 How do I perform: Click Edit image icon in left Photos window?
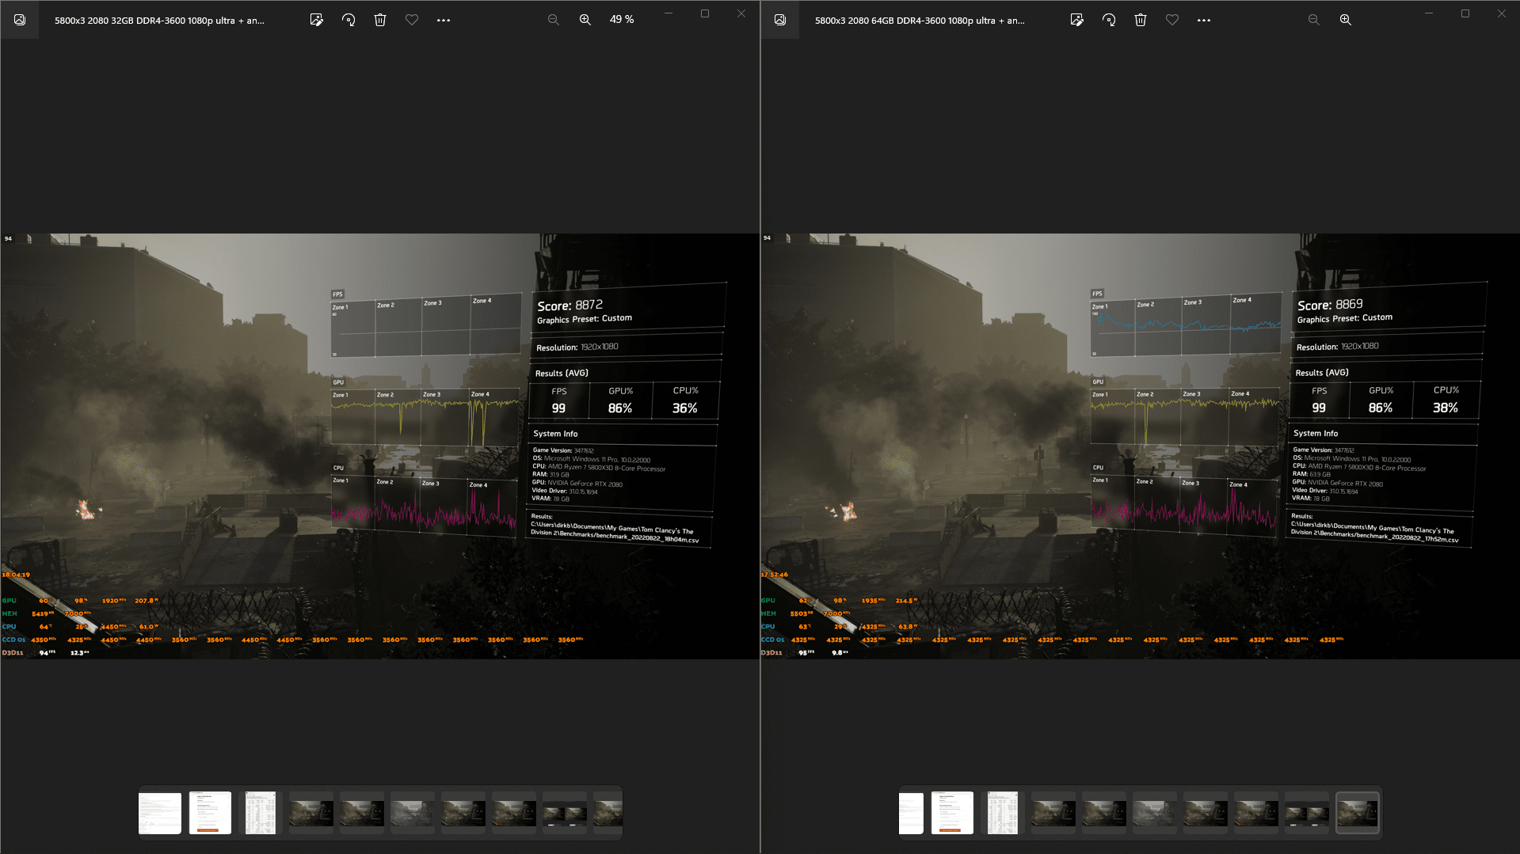point(316,20)
